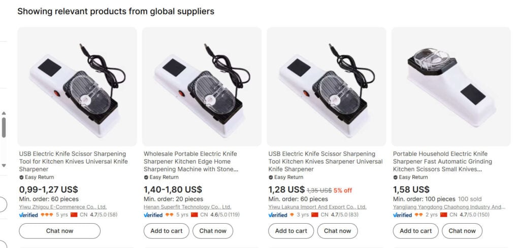Click Easy Return shield icon on fourth product
This screenshot has width=520, height=248.
[396, 178]
